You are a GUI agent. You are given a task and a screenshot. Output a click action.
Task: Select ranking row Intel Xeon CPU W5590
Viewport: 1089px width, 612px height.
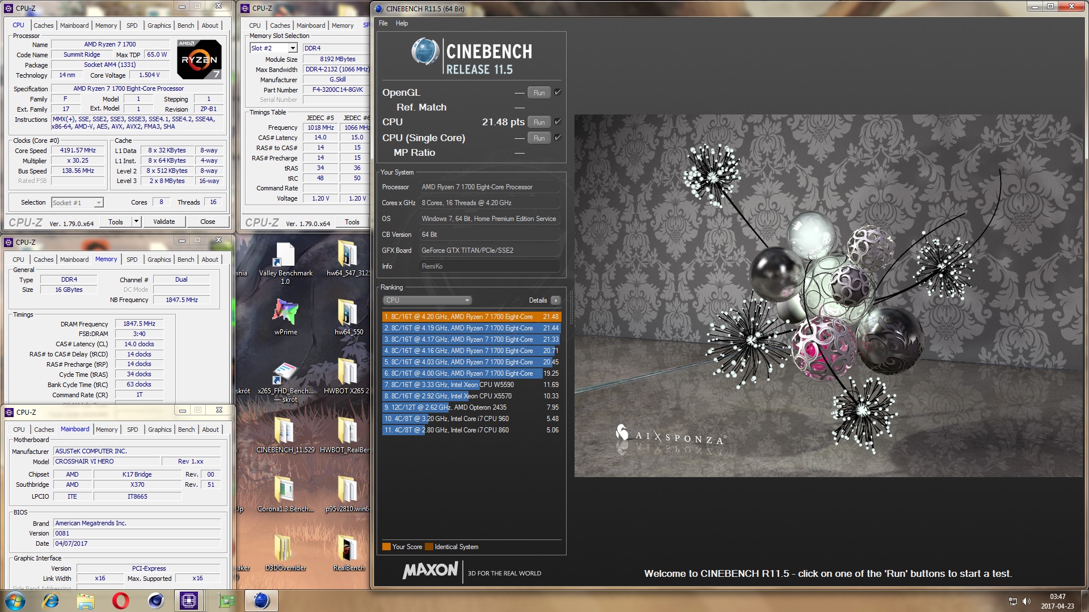point(472,385)
